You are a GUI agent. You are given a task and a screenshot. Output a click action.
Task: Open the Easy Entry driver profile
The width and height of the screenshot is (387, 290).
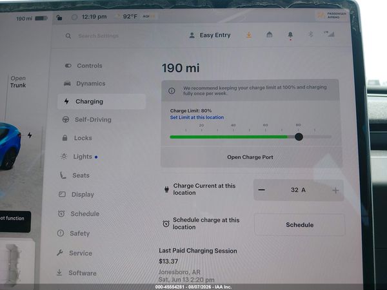[210, 35]
